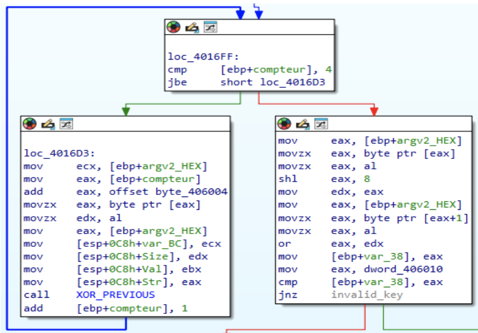The image size is (478, 333).
Task: Click the green arrowhead entering the loc_4016D3 node
Action: [125, 111]
